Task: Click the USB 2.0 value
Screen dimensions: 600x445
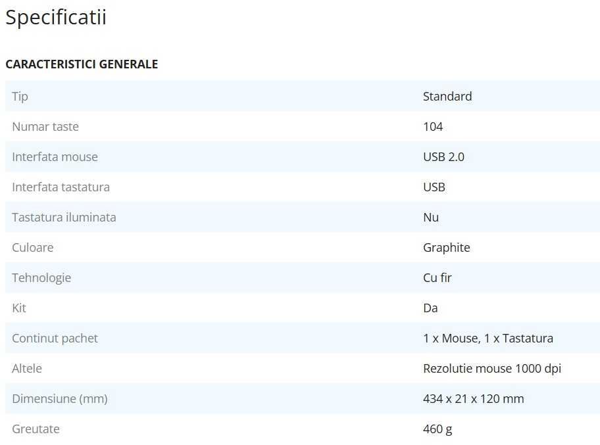Action: coord(443,157)
